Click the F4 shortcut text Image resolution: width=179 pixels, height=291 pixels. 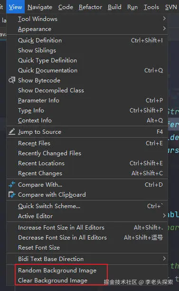point(160,132)
